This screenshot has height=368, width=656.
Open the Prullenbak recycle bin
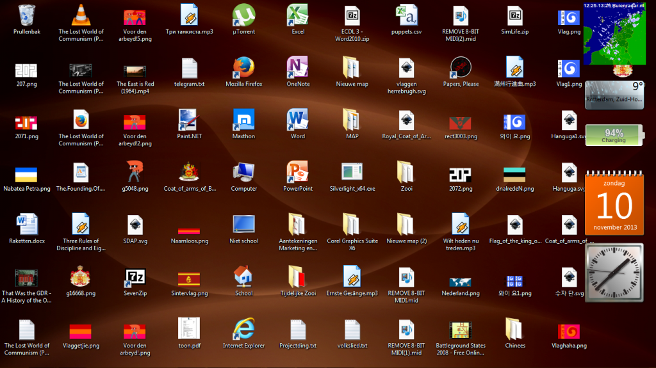(x=27, y=15)
